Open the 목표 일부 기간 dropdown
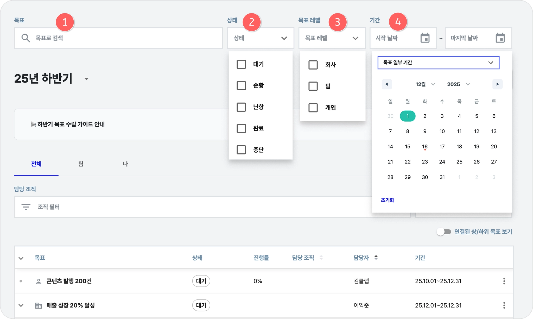 click(438, 63)
